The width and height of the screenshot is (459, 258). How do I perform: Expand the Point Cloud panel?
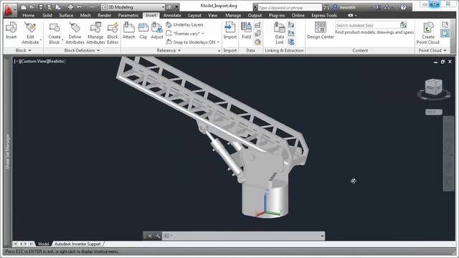[x=432, y=51]
